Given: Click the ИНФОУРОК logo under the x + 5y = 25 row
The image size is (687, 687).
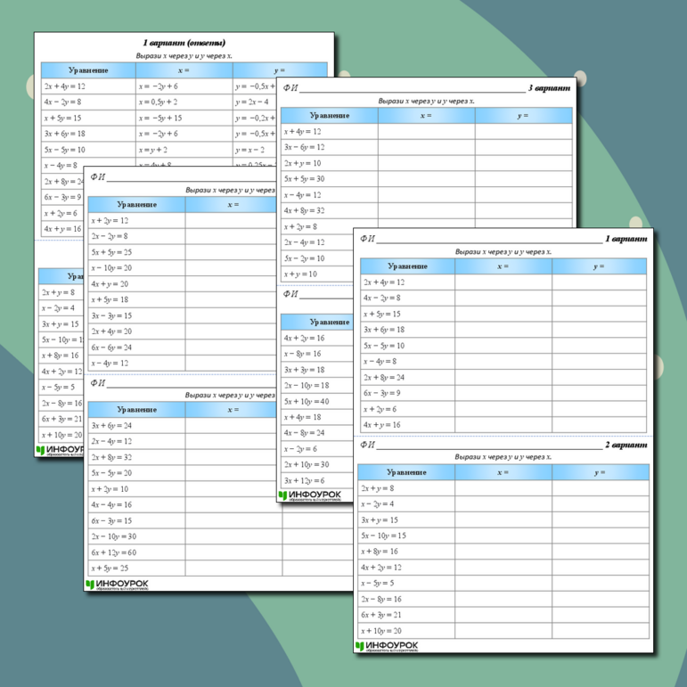Looking at the screenshot, I should coord(117,585).
